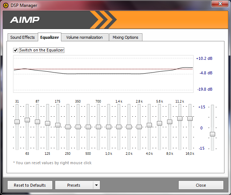The image size is (231, 195).
Task: Click the 2,8 k band slider handle
Action: (x=139, y=127)
